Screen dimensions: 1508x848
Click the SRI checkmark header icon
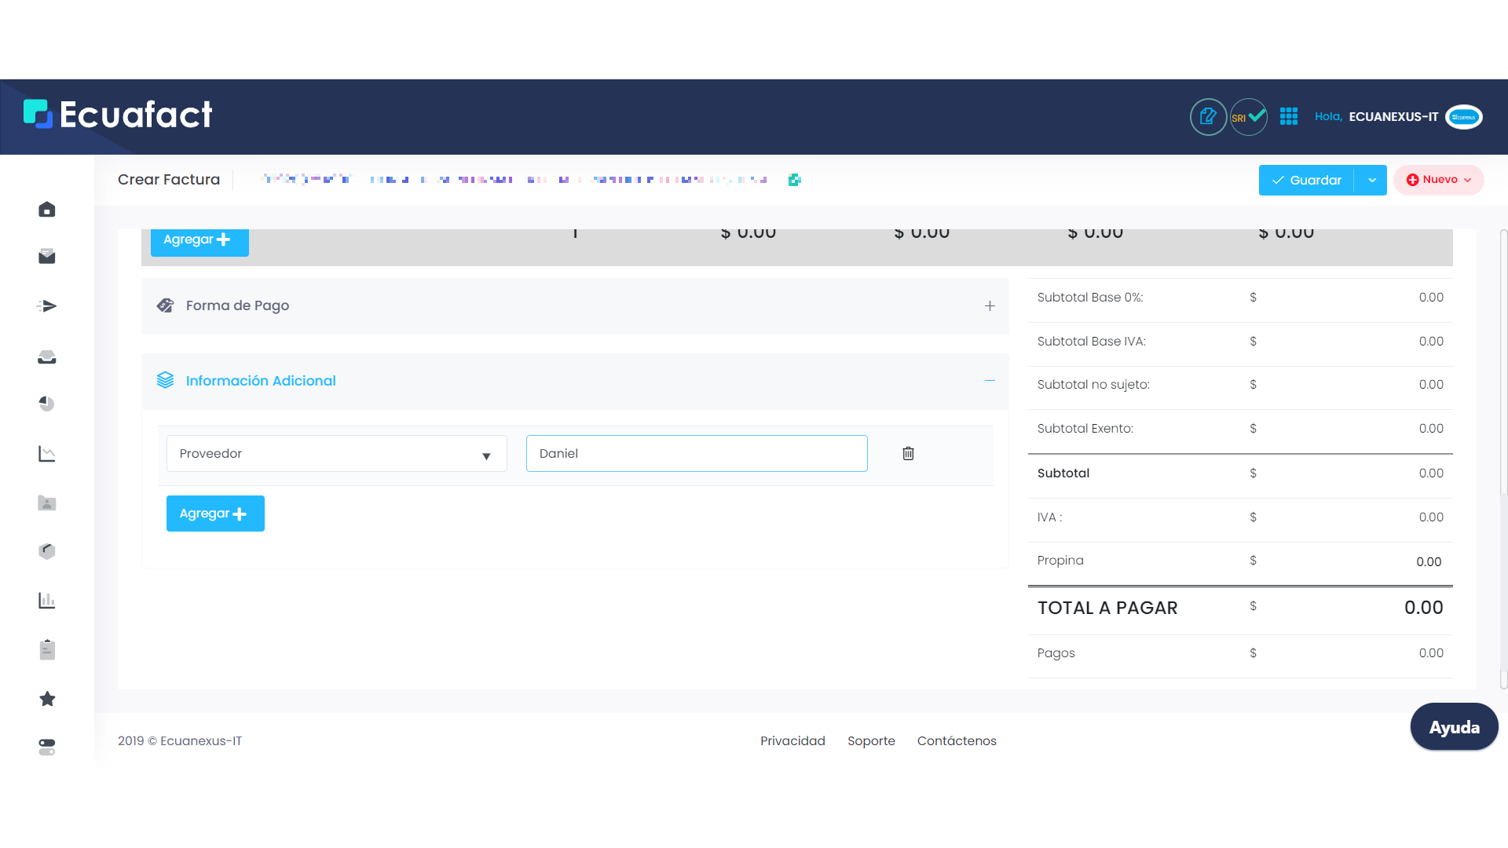[x=1248, y=117]
